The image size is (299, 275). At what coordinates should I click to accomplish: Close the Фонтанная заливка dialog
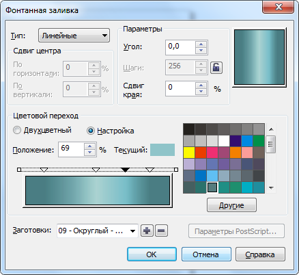[x=279, y=7]
